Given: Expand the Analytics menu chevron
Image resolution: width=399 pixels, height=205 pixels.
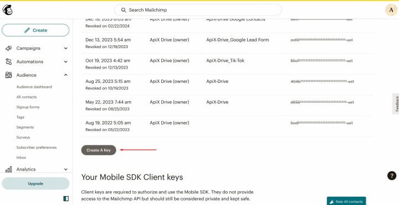Looking at the screenshot, I should click(x=65, y=169).
